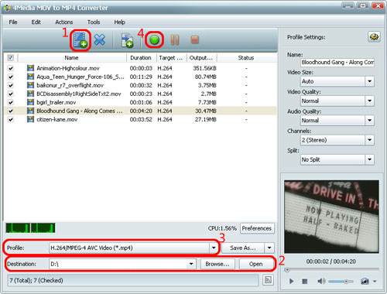Click the Add File toolbar icon

(x=80, y=40)
